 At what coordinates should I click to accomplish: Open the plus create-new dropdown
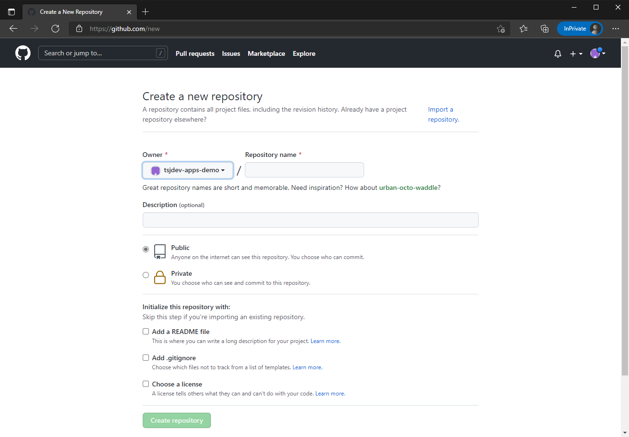coord(576,54)
